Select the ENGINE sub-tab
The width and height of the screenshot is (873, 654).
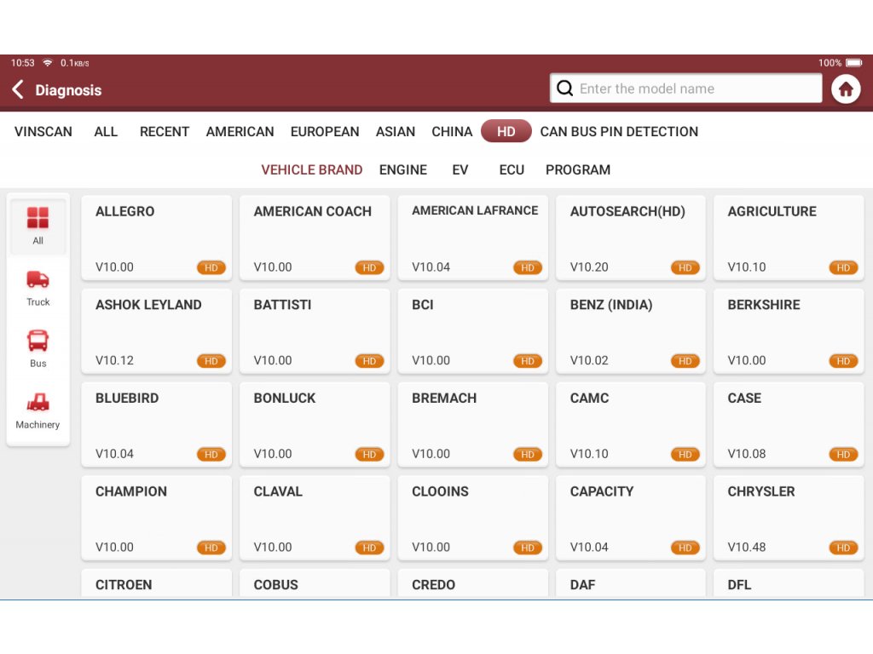click(x=403, y=169)
